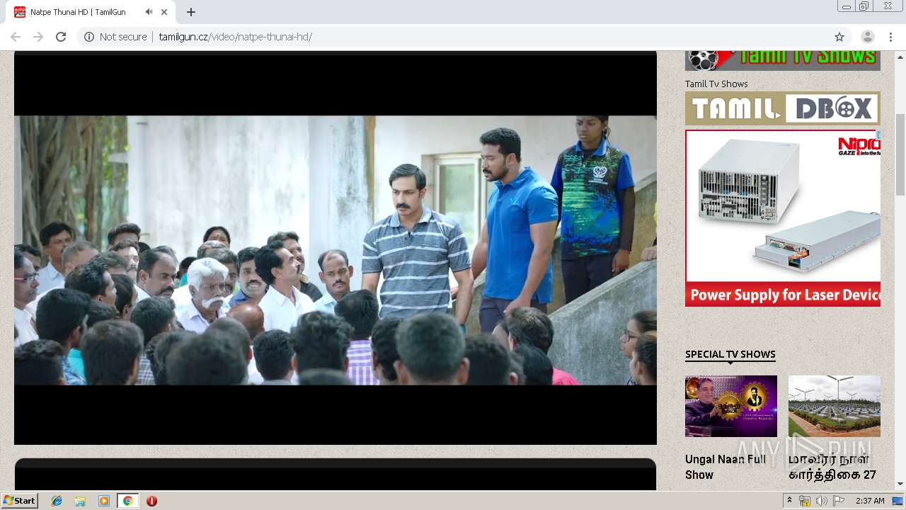Open the Action Center flag icon
This screenshot has height=510, width=906.
[838, 501]
